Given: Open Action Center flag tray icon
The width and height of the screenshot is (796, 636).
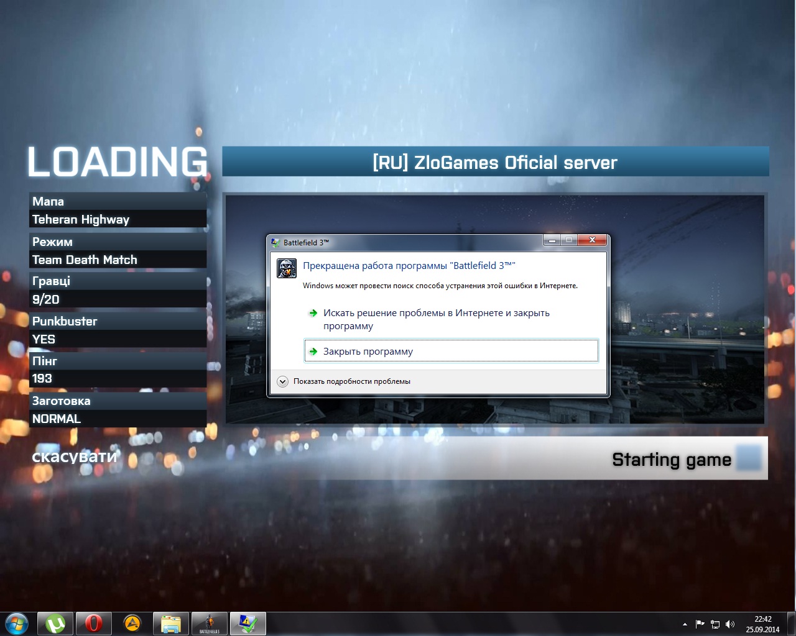Looking at the screenshot, I should (x=700, y=624).
